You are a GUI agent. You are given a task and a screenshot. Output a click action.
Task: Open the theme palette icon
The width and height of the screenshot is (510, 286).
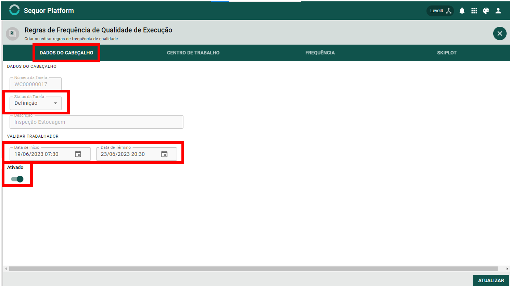tap(486, 11)
